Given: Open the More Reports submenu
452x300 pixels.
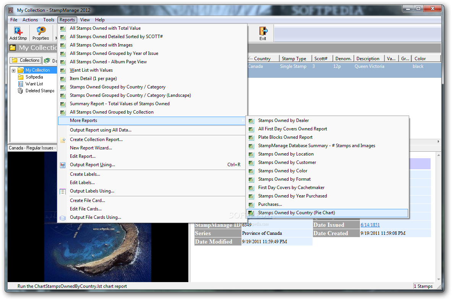Looking at the screenshot, I should point(152,120).
